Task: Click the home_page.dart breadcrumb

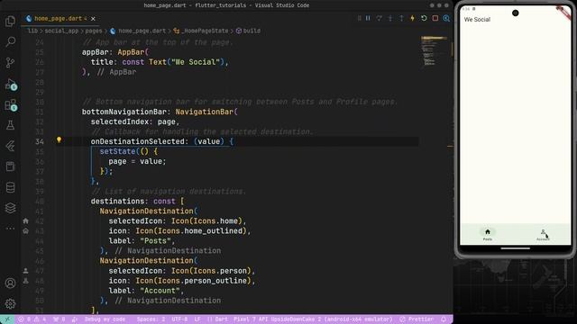Action: (x=142, y=31)
